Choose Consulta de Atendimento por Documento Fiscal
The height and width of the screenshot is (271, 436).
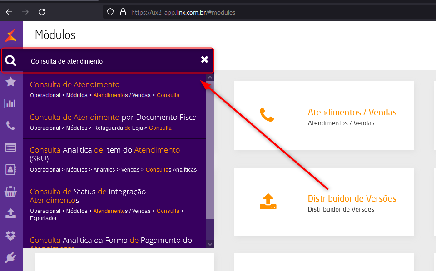click(x=114, y=117)
